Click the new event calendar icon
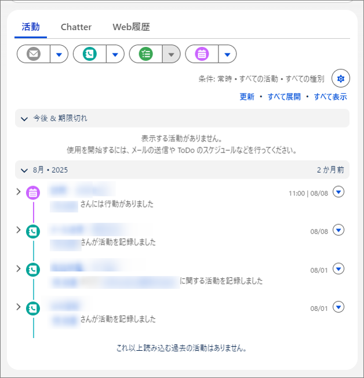 tap(202, 54)
